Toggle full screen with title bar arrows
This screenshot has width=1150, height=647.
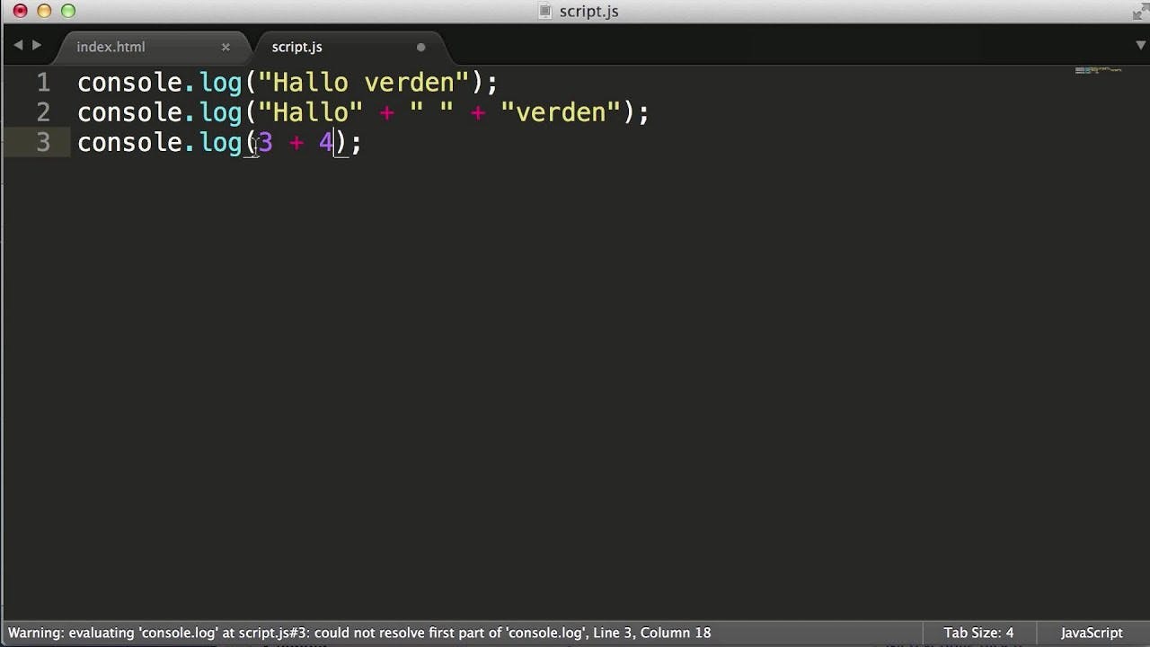click(x=1139, y=11)
